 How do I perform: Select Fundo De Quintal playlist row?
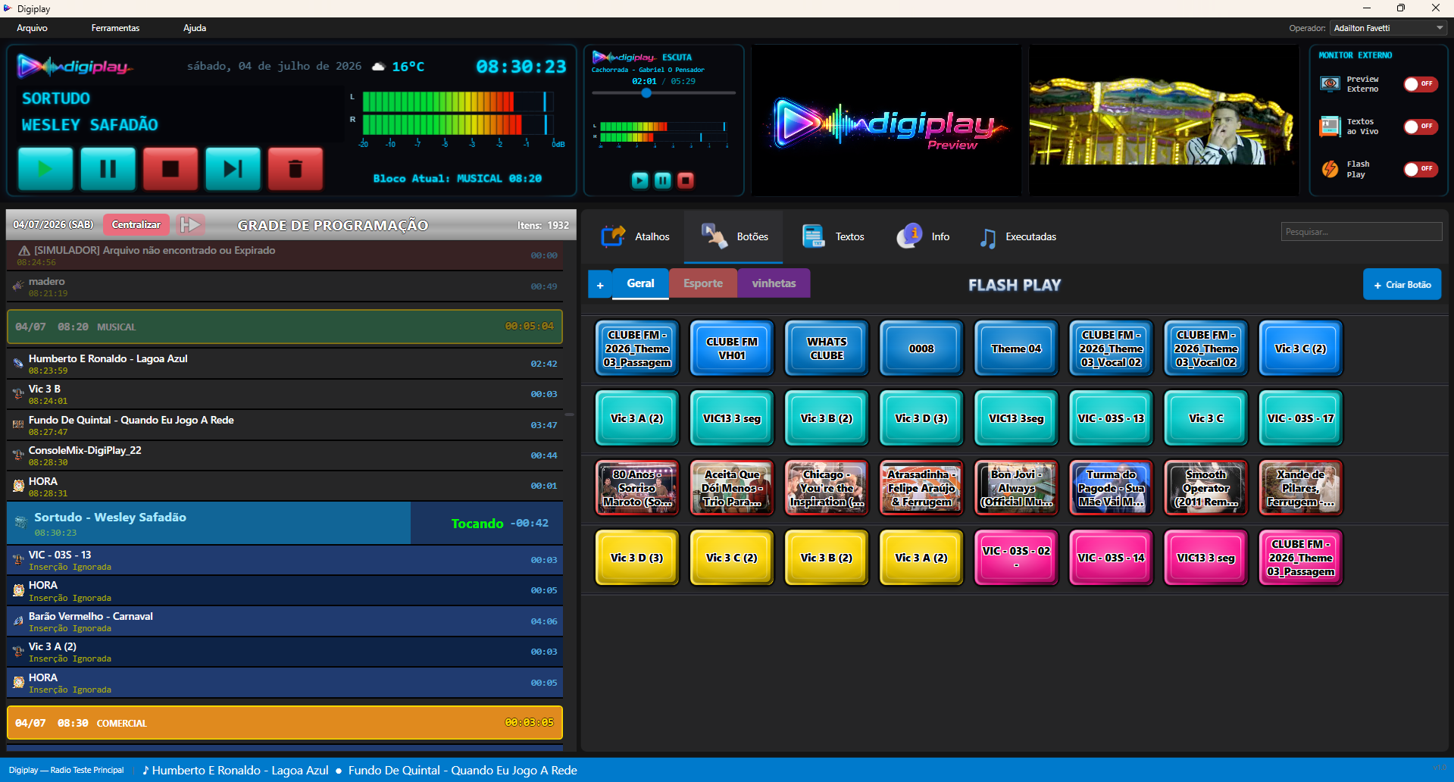[285, 425]
